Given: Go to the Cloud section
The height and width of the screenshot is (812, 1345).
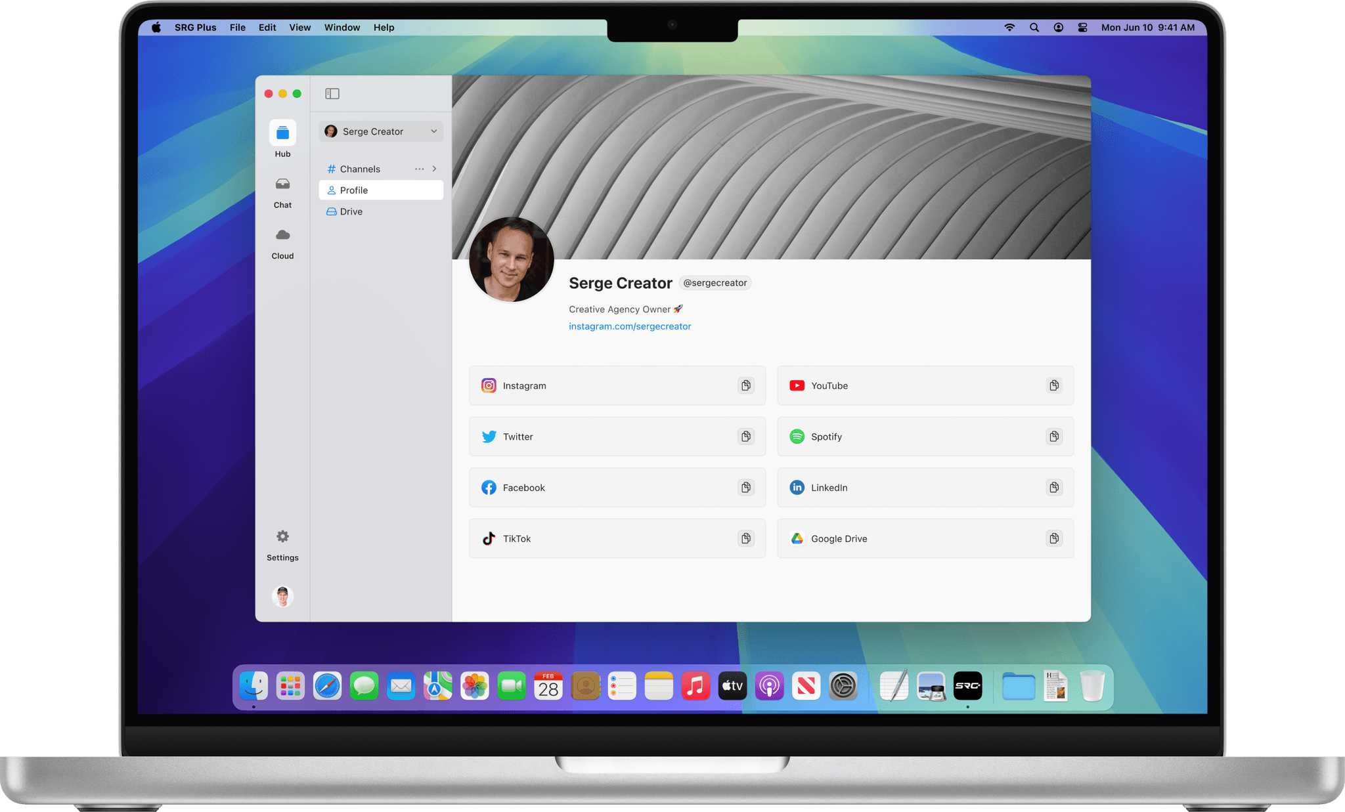Looking at the screenshot, I should coord(282,236).
